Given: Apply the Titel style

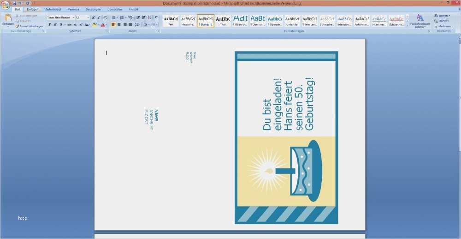Looking at the screenshot, I should click(223, 21).
